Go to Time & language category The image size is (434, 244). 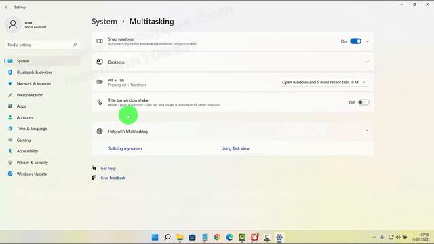click(x=42, y=129)
